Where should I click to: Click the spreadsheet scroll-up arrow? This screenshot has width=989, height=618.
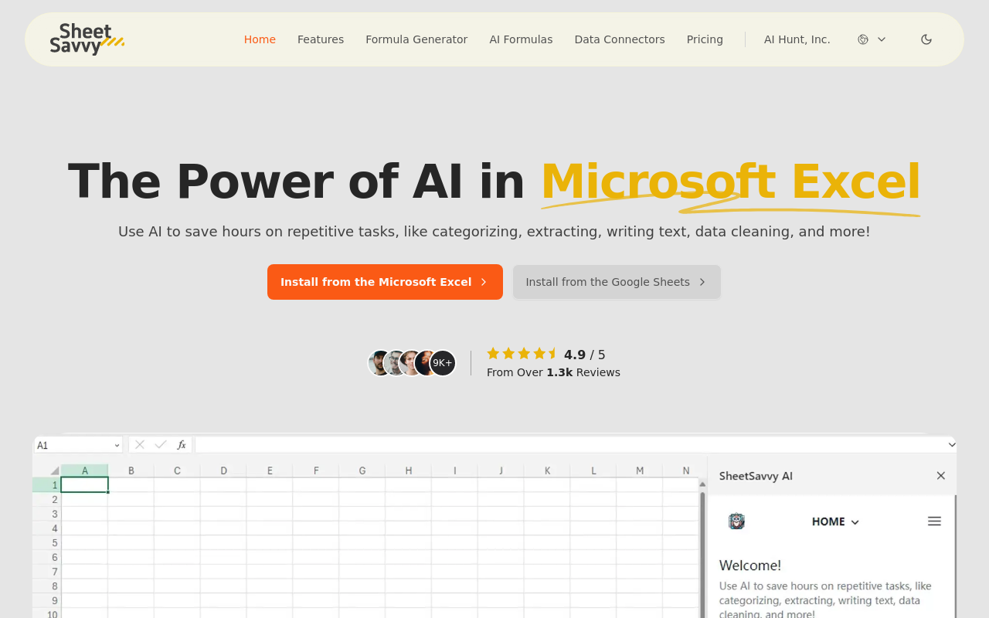tap(702, 484)
